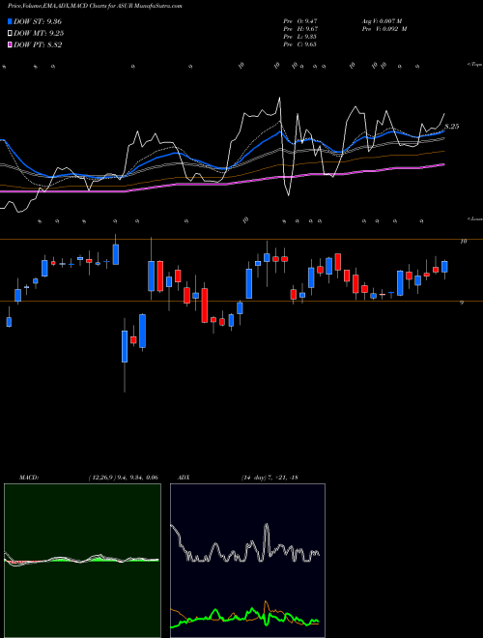Image resolution: width=483 pixels, height=638 pixels.
Task: Click the ADX (14 day) parameter values
Action: pos(270,478)
